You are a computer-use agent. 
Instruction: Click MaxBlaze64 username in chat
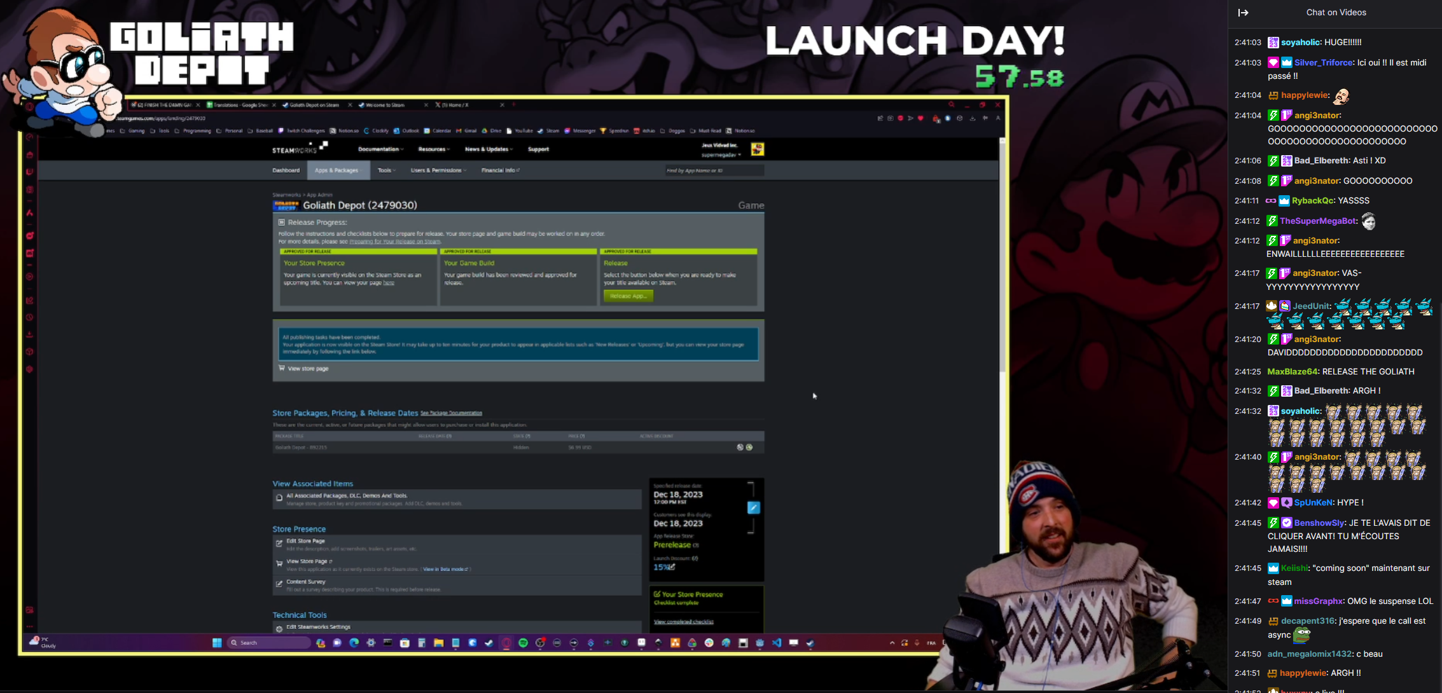(x=1292, y=371)
